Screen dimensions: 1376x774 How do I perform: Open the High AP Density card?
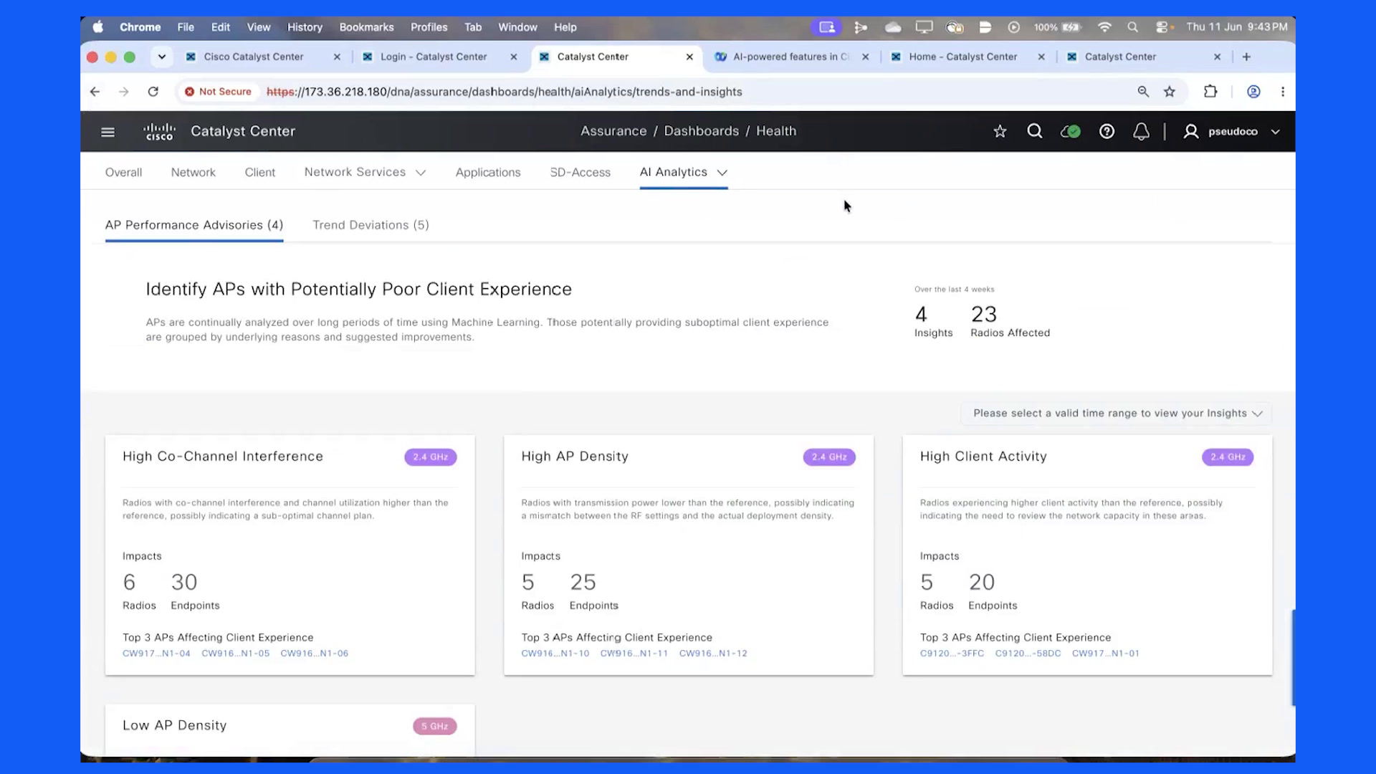689,555
